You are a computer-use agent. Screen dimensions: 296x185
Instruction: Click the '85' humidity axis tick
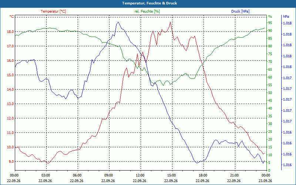point(270,38)
